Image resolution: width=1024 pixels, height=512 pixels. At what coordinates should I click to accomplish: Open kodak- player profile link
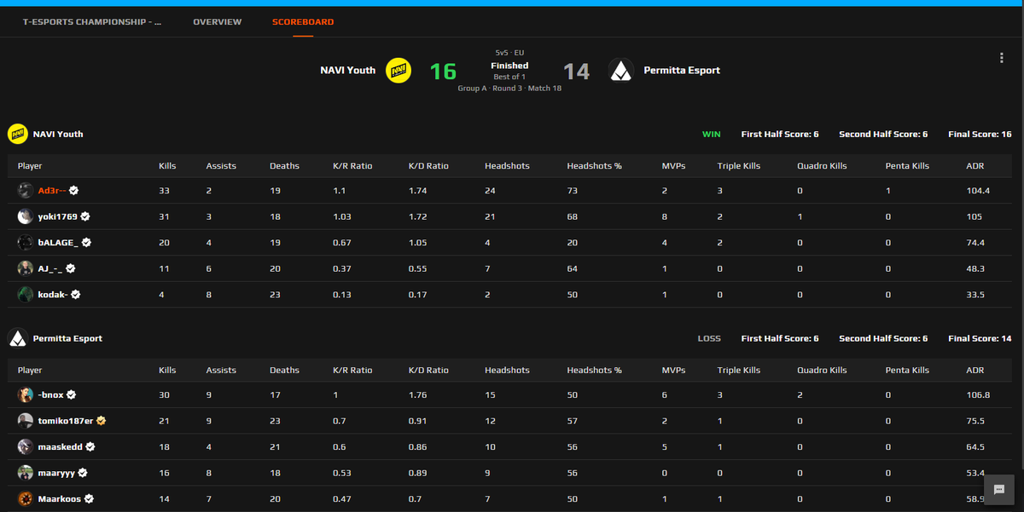(x=54, y=295)
